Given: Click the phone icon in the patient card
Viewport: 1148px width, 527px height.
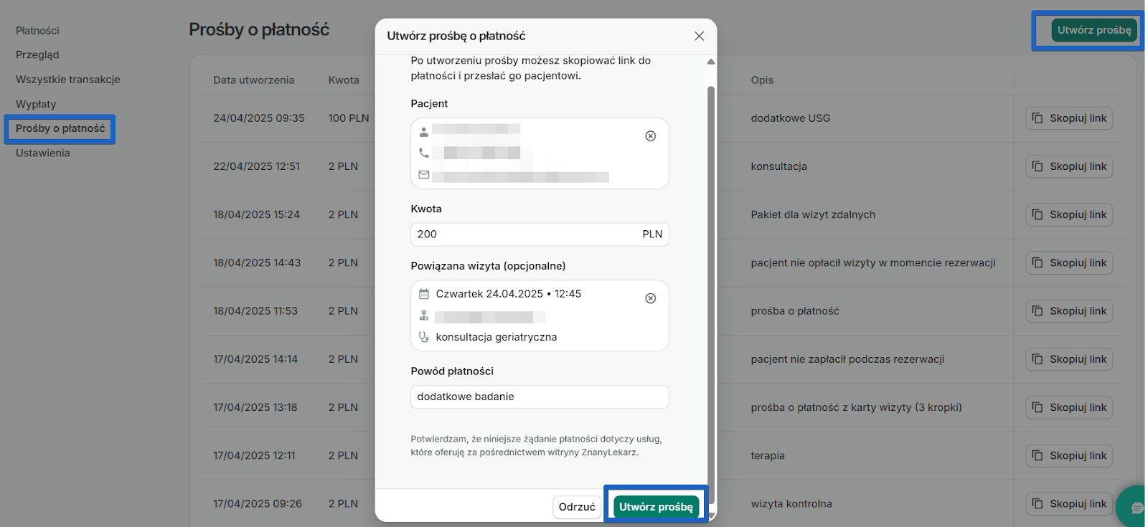Looking at the screenshot, I should (424, 153).
